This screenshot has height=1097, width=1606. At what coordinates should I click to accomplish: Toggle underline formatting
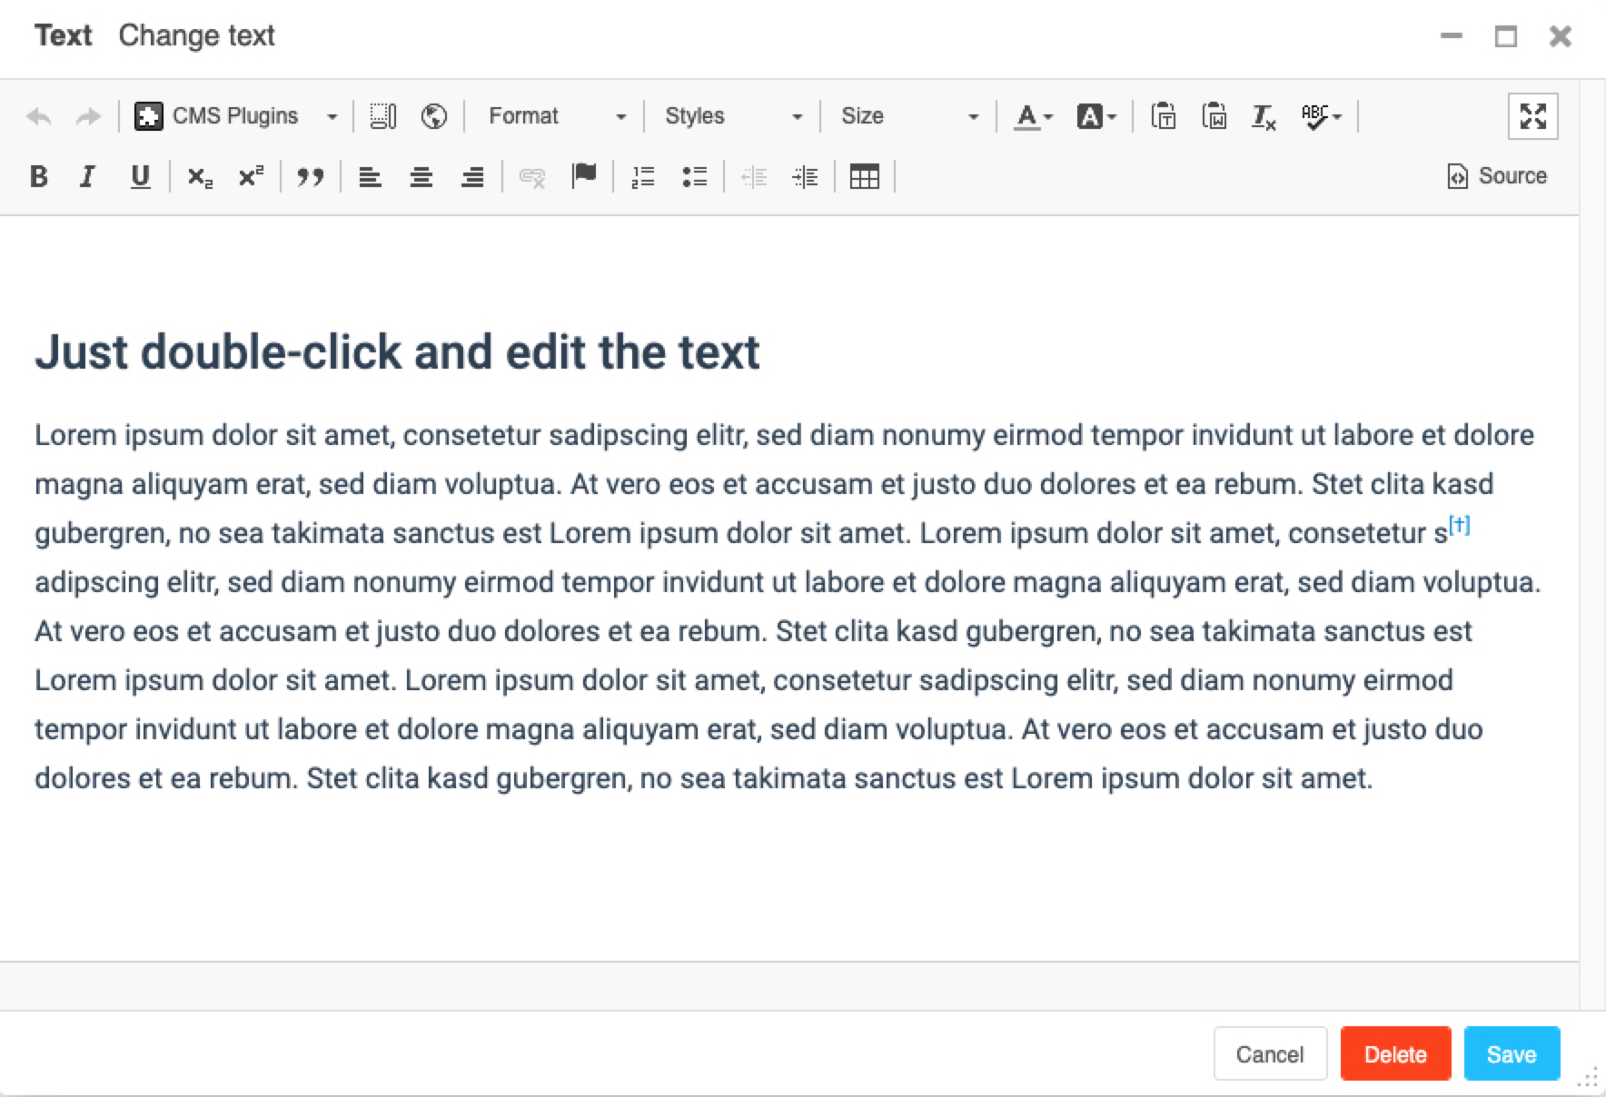pos(140,176)
